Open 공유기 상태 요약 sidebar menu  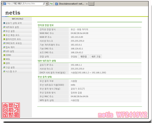[x=14, y=23]
